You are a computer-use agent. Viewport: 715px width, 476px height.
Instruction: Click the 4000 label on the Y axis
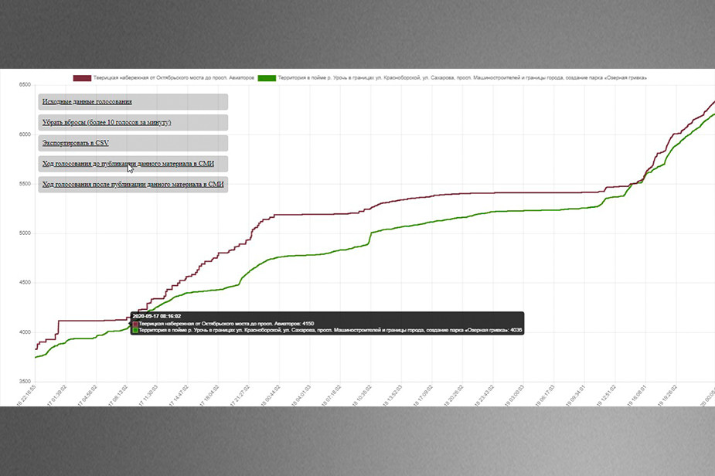pyautogui.click(x=24, y=332)
